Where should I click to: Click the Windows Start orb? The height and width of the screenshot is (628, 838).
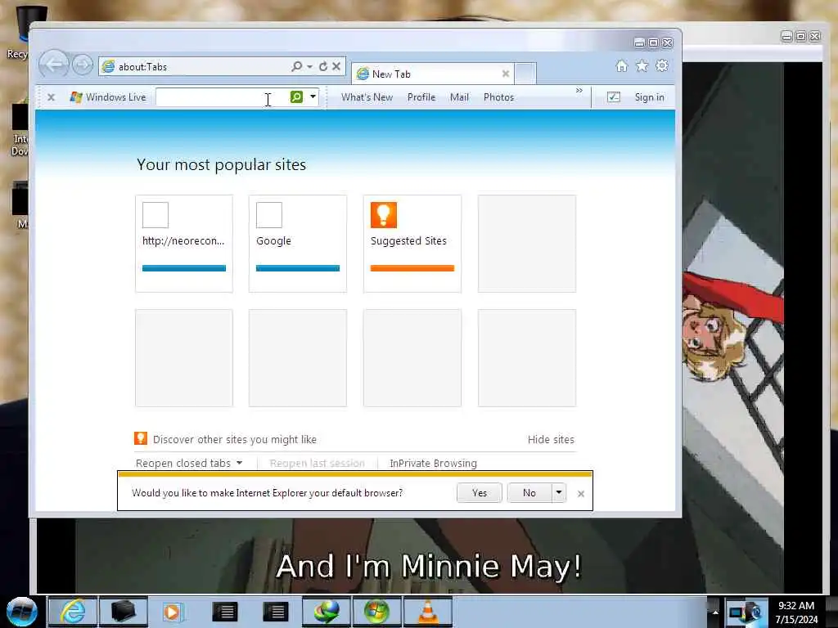tap(22, 612)
